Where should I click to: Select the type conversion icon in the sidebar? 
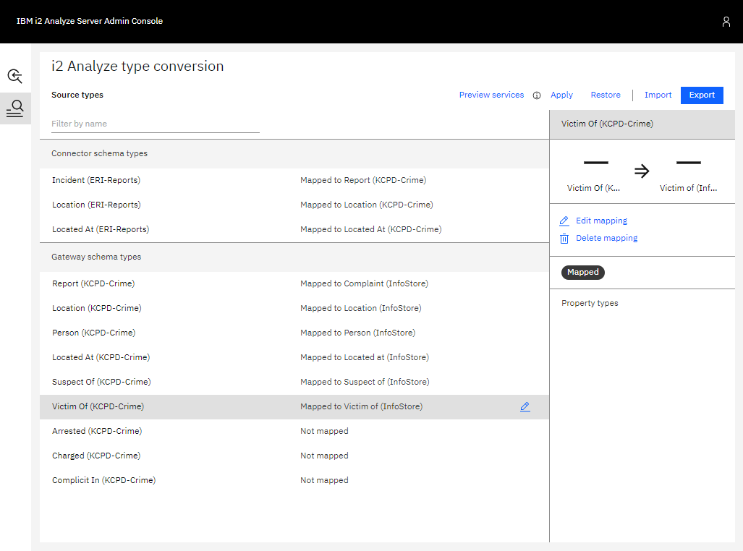pos(14,75)
